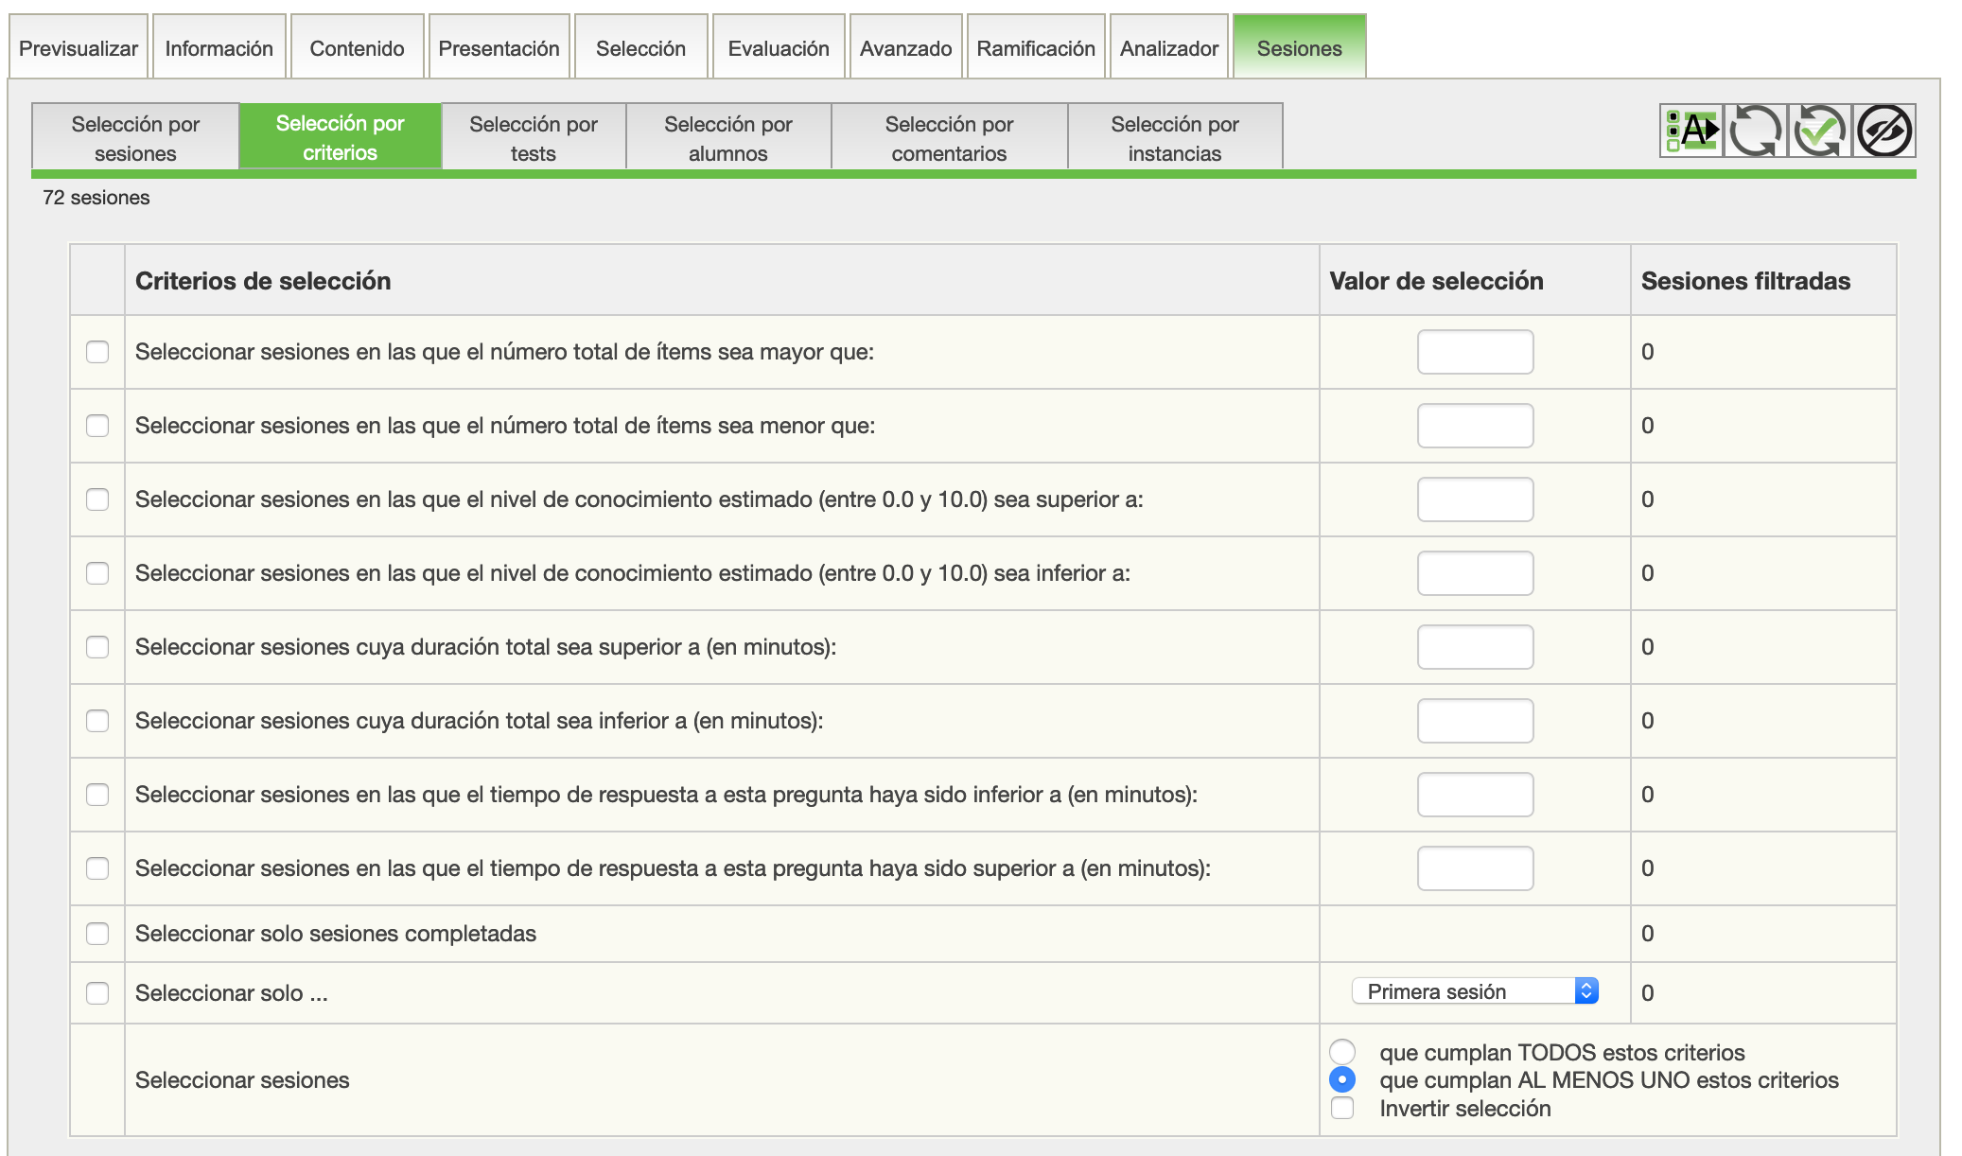The height and width of the screenshot is (1156, 1962).
Task: Check 'número total de ítems sea mayor que' criterion
Action: click(97, 352)
